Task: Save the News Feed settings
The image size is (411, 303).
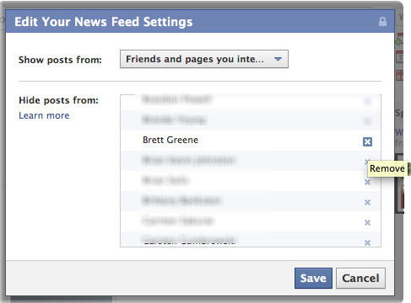Action: tap(313, 278)
